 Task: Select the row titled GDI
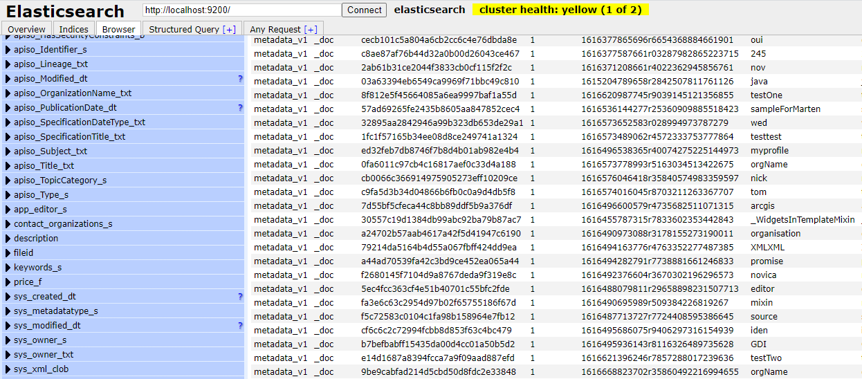[556, 344]
